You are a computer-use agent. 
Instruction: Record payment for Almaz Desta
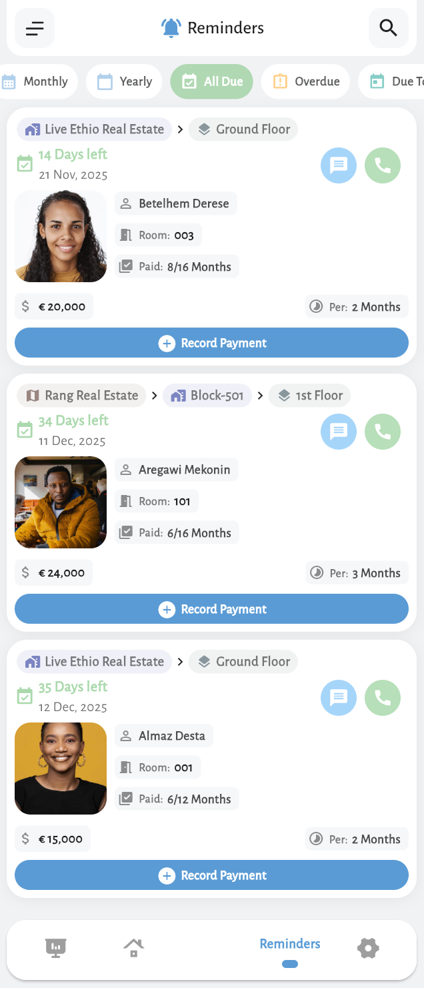[211, 875]
